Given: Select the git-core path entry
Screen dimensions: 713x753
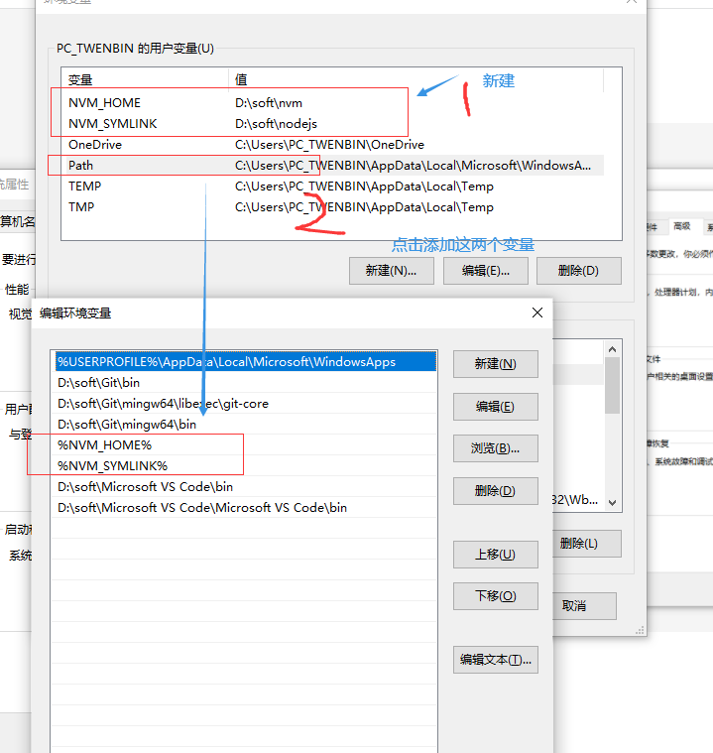Looking at the screenshot, I should pyautogui.click(x=244, y=404).
